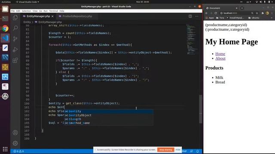Open the Install Mysql bookmark
Viewport: 275px width, 154px height.
coord(235,18)
